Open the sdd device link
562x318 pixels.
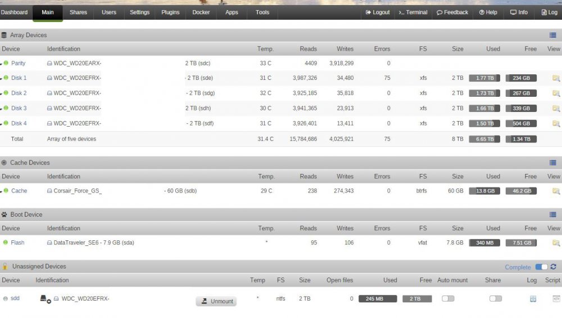15,298
